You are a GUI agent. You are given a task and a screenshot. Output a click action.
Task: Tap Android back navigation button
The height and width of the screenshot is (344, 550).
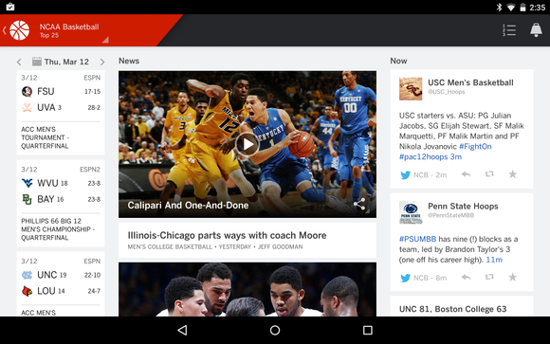coord(182,330)
